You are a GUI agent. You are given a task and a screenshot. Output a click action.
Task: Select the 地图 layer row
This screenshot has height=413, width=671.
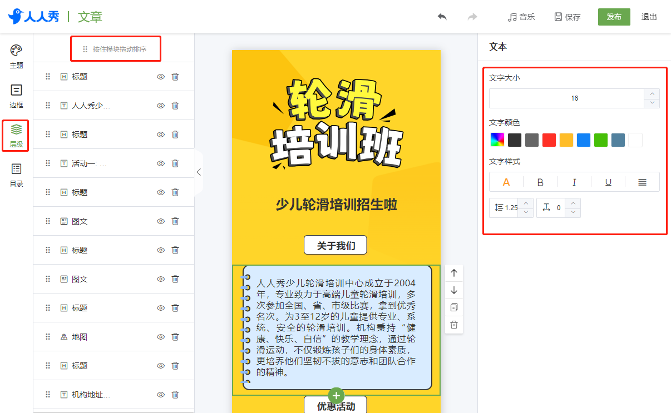tap(114, 337)
